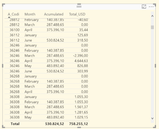
Task: Select January in the 36308 row
Action: point(30,97)
